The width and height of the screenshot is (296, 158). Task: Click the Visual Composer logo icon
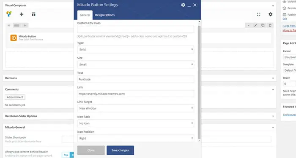point(9,14)
